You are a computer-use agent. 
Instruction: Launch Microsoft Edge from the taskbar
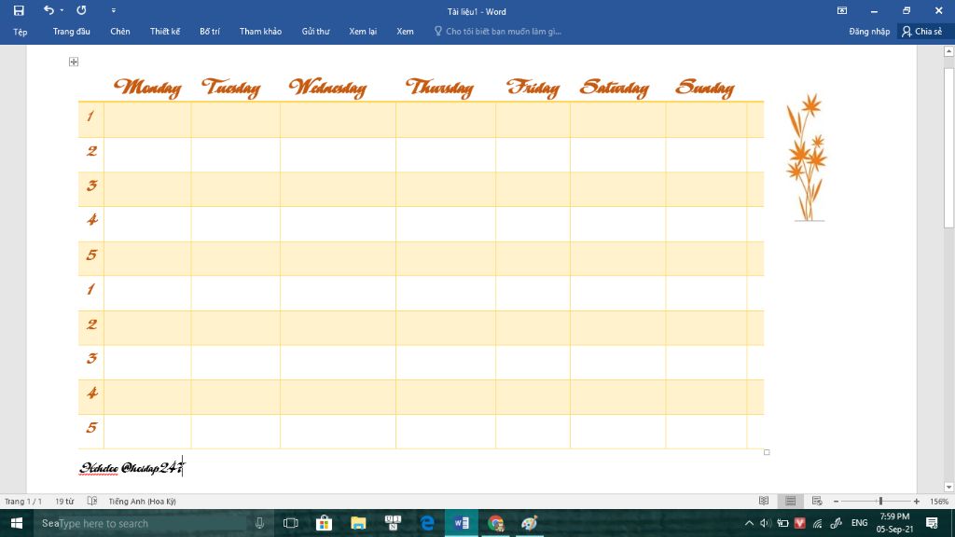[427, 523]
